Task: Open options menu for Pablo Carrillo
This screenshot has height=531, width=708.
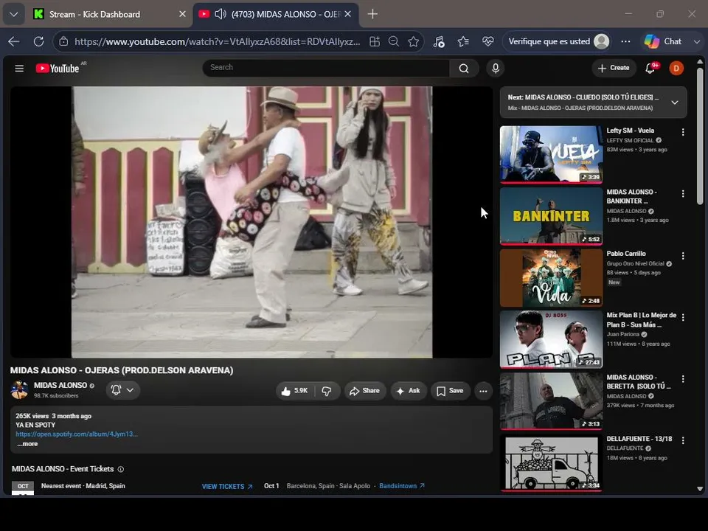Action: [x=683, y=256]
